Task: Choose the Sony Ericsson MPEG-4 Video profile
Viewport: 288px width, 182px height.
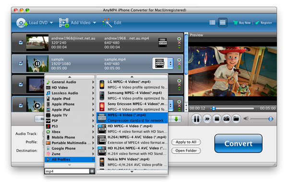Action: point(132,106)
